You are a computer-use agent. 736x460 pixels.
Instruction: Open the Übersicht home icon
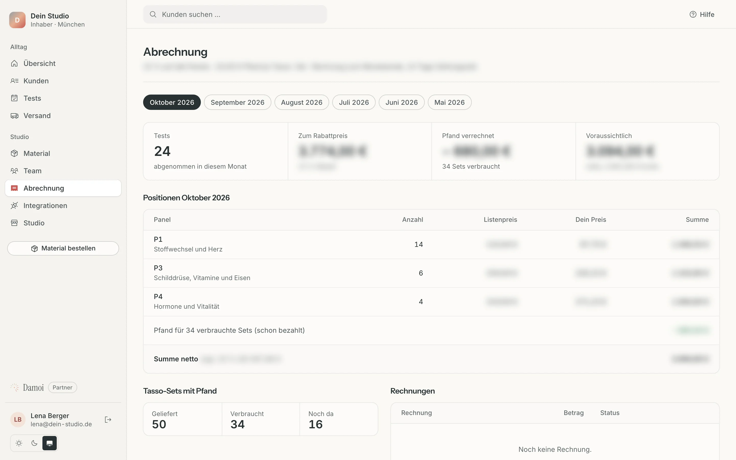pyautogui.click(x=14, y=63)
